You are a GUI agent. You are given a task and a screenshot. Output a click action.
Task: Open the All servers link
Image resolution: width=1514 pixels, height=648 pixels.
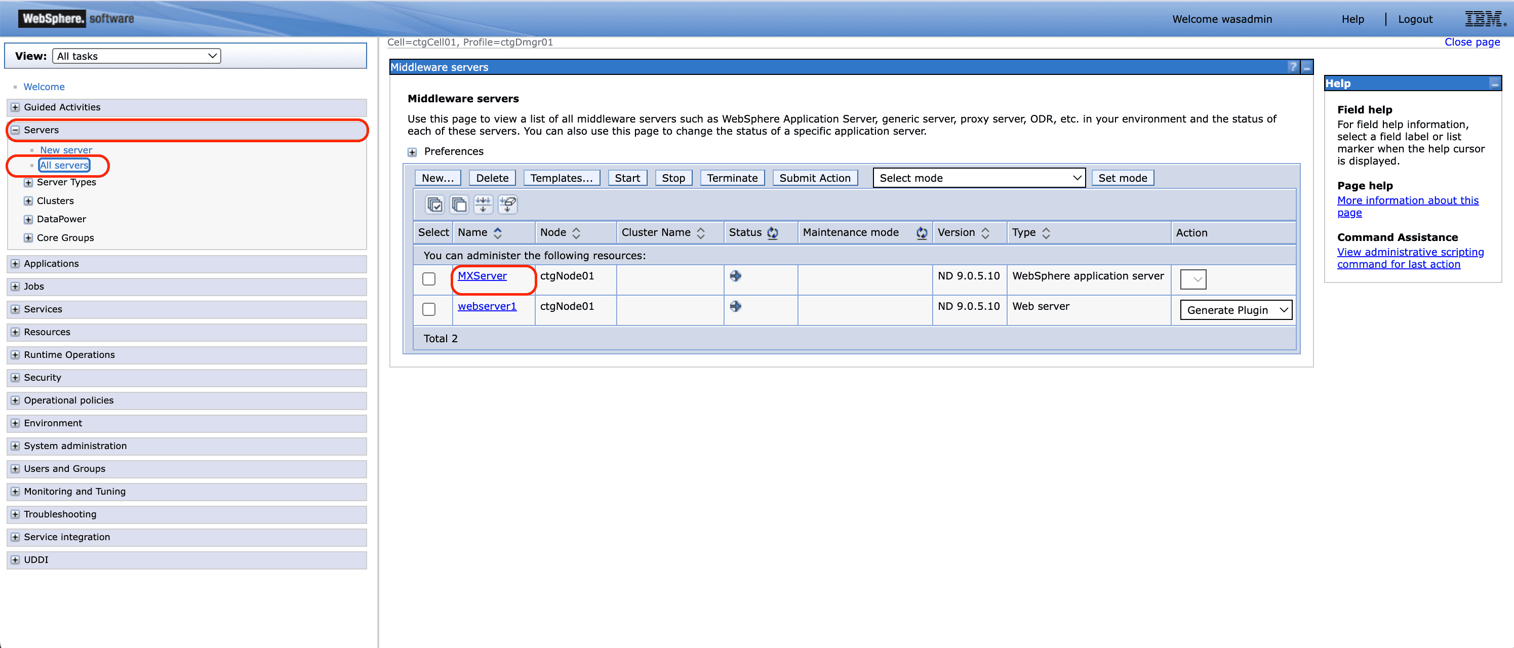point(64,165)
